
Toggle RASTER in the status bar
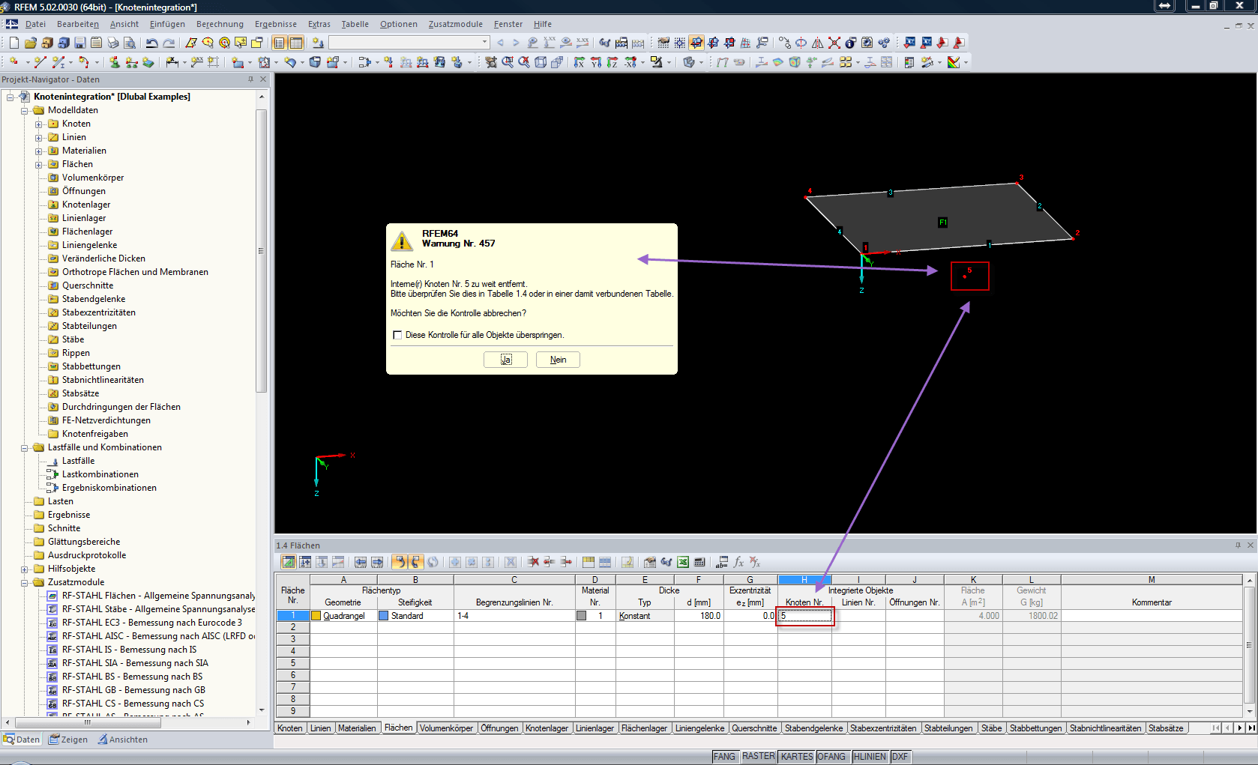(759, 757)
